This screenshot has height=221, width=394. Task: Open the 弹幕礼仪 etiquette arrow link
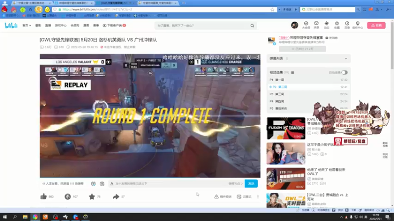[x=236, y=183]
